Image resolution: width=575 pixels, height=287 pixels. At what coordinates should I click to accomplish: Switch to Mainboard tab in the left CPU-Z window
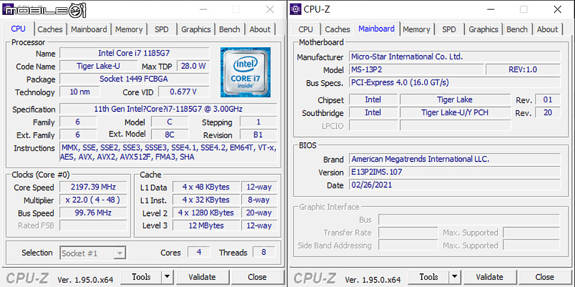tap(89, 29)
